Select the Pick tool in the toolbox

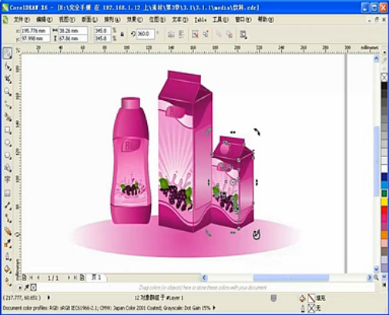(x=8, y=53)
